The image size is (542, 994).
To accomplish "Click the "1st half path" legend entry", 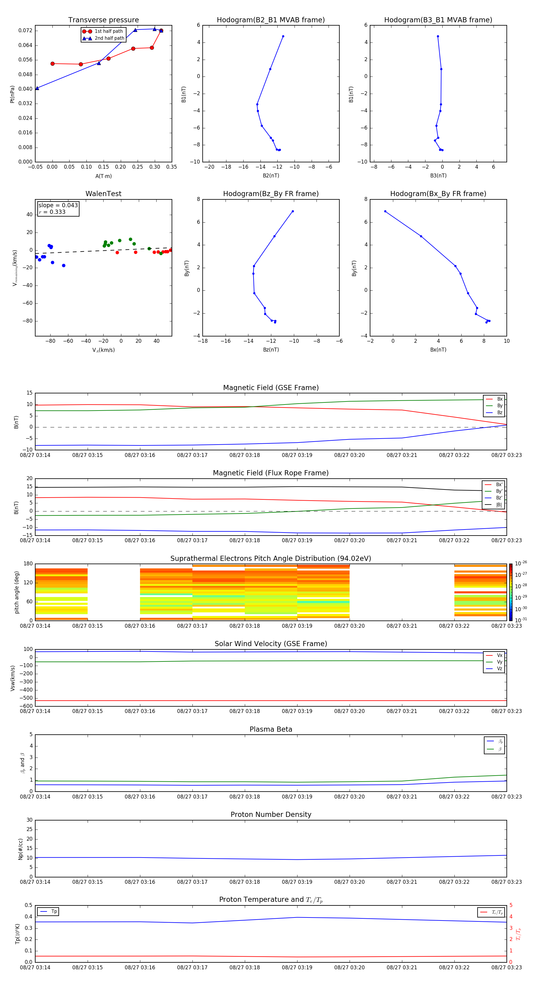I will (x=103, y=31).
